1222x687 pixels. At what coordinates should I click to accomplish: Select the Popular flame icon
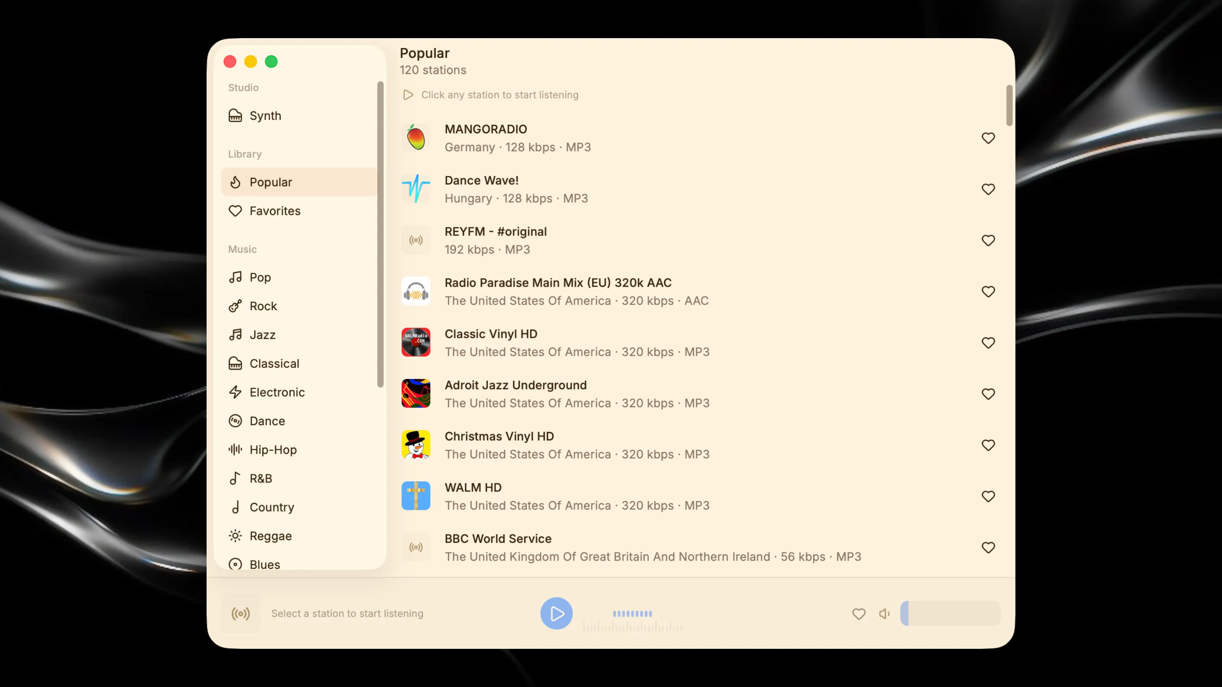tap(235, 182)
